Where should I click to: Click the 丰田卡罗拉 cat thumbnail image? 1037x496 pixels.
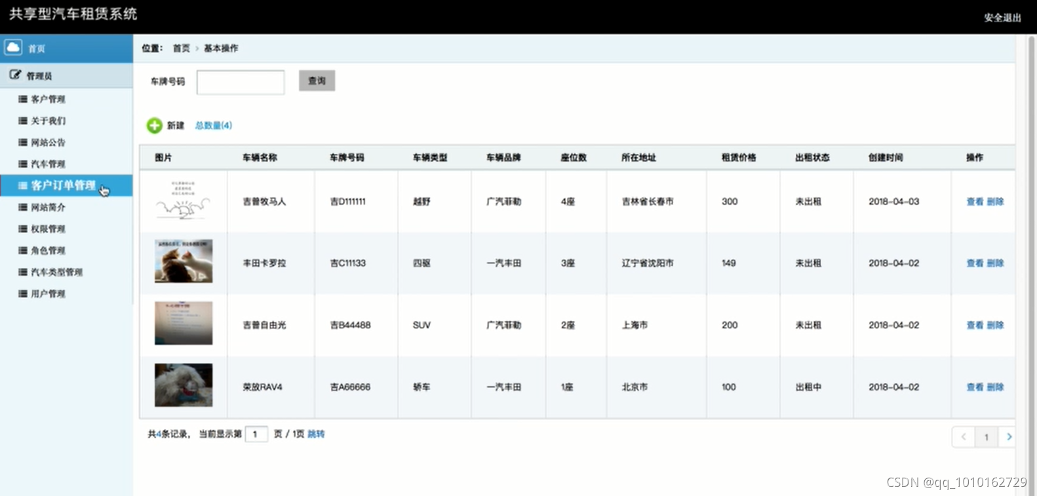[x=184, y=261]
